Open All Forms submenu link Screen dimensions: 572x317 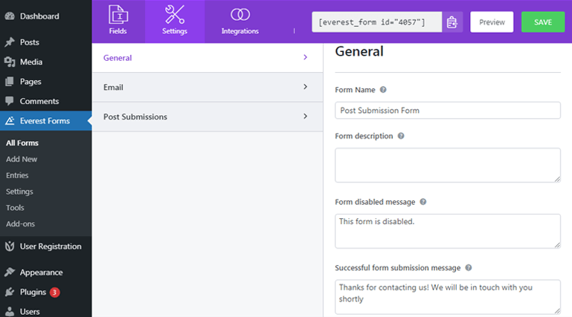coord(22,143)
